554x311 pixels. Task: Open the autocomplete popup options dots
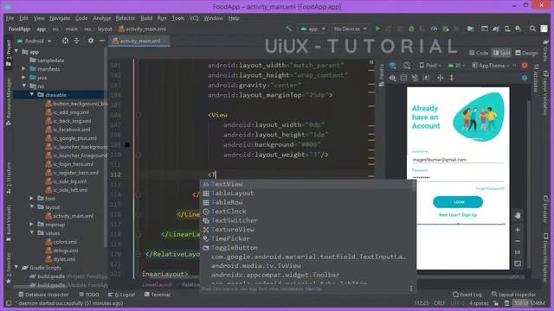411,289
